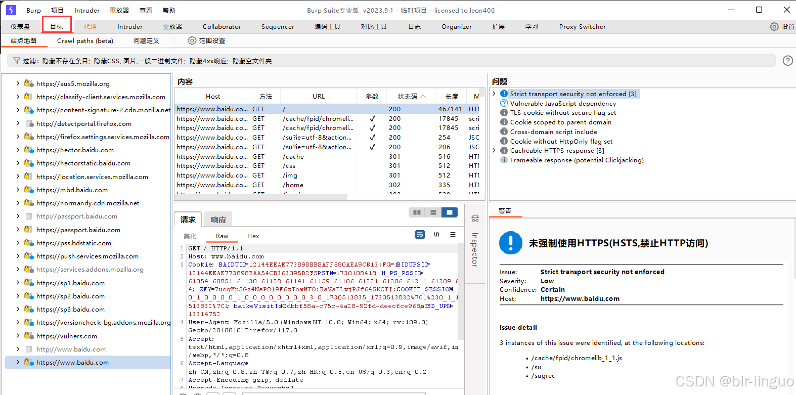This screenshot has width=796, height=395.
Task: Open the 帮助 menu
Action: click(169, 10)
